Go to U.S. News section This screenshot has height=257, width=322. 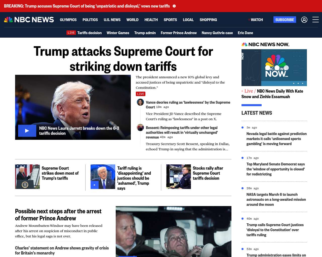click(x=112, y=20)
